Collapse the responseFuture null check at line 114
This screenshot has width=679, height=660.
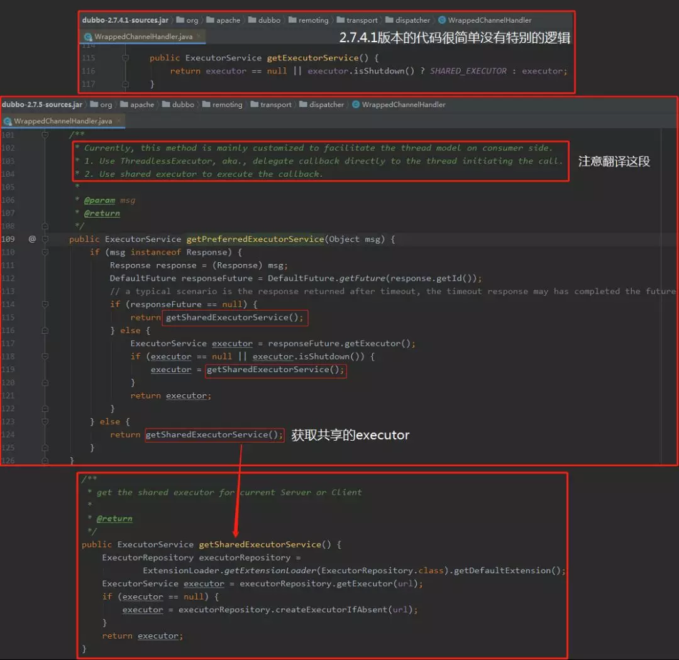45,304
